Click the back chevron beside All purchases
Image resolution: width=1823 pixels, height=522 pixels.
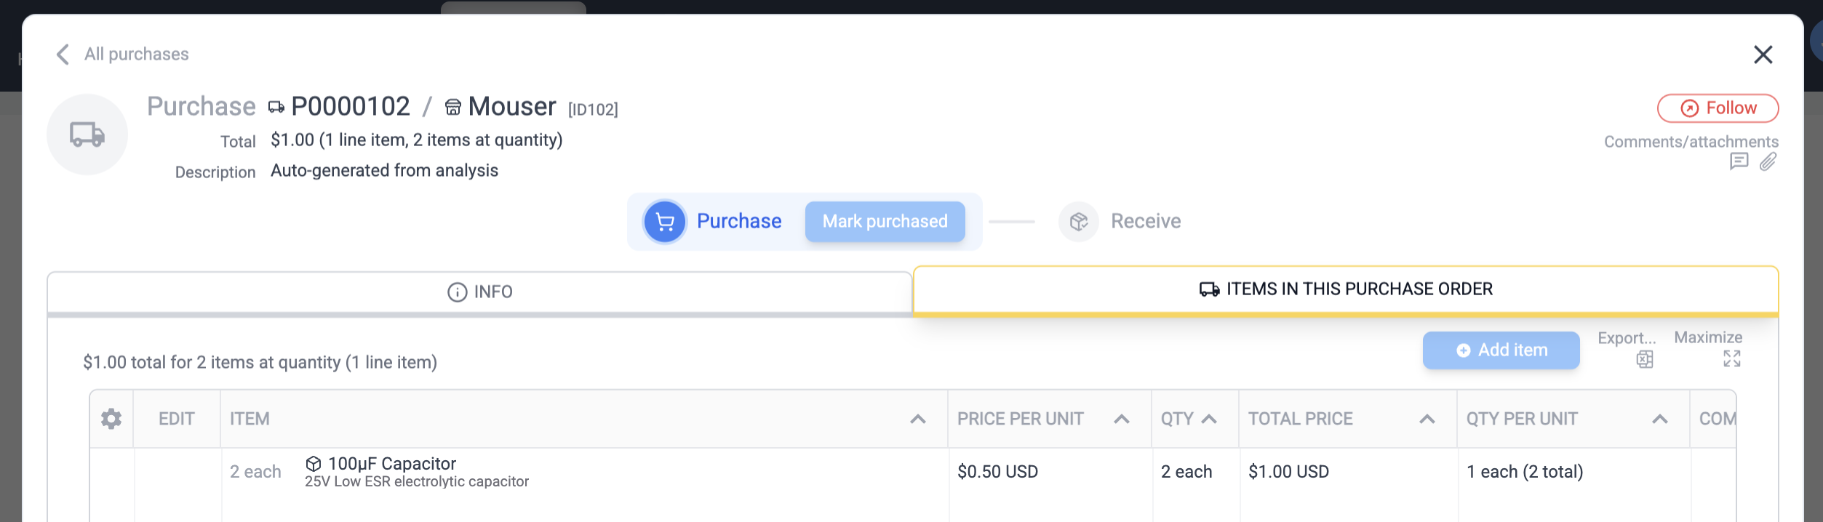(62, 54)
